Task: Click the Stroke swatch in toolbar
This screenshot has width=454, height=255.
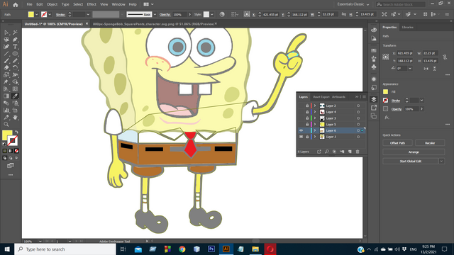Action: [x=13, y=141]
